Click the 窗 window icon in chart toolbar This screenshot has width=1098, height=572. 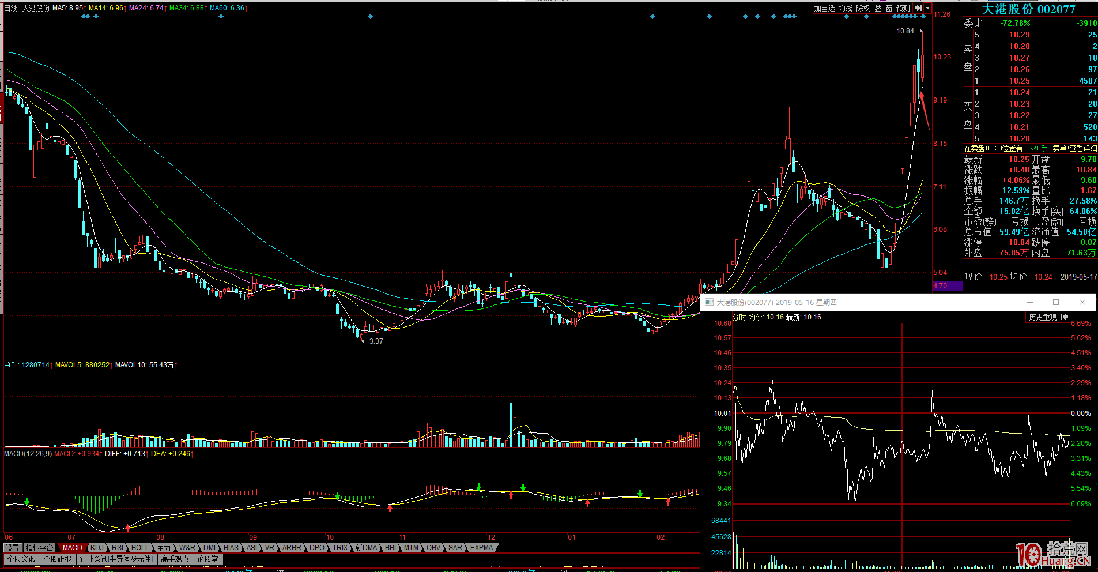point(889,8)
